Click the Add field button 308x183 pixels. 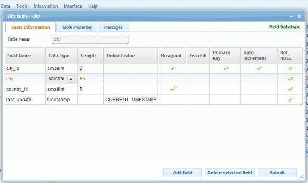pos(182,172)
